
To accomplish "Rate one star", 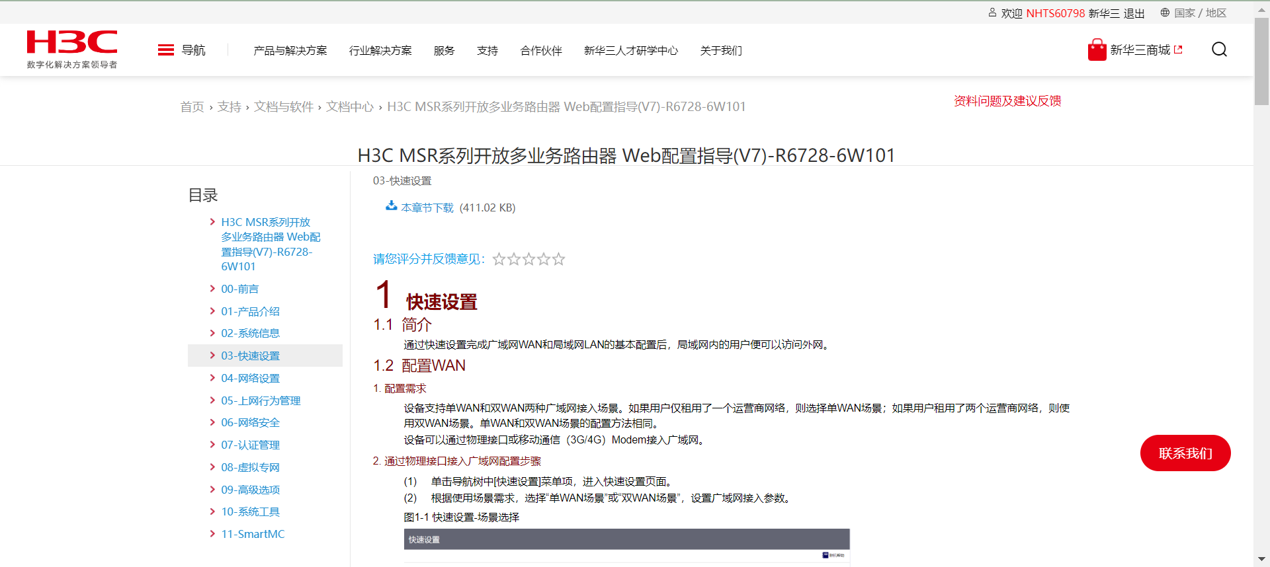I will pyautogui.click(x=499, y=259).
